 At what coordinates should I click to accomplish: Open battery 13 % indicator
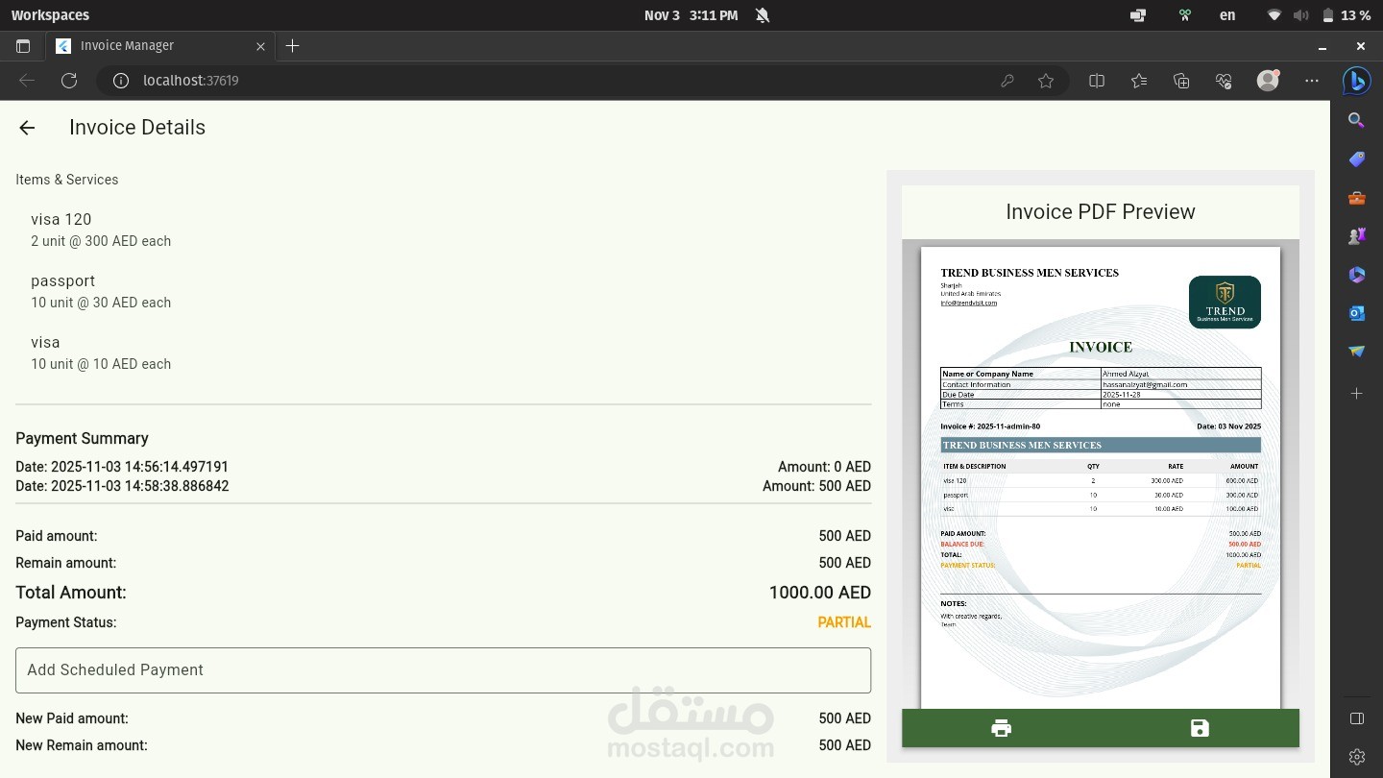(1347, 15)
